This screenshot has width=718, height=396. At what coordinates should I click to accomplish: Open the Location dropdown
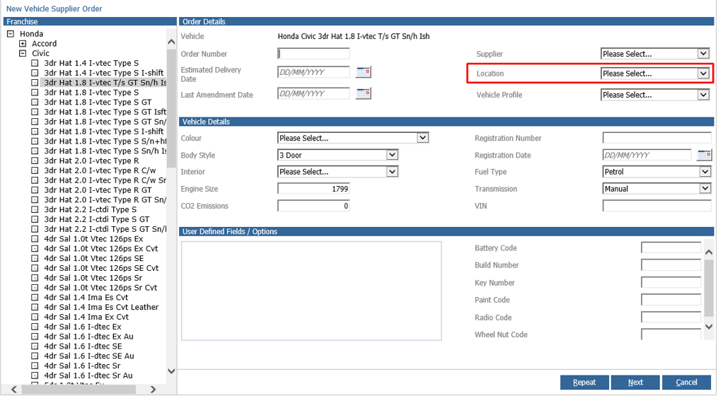click(655, 74)
